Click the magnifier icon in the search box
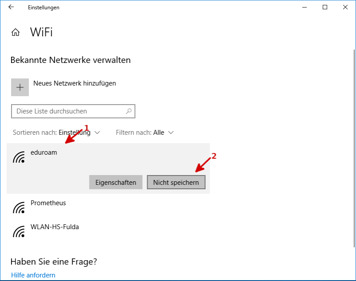The height and width of the screenshot is (281, 356). 129,111
